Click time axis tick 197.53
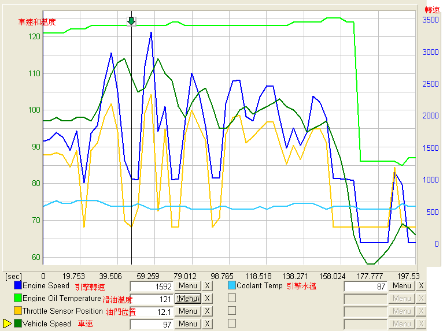Screen dimensions: 443x331 click(x=408, y=276)
